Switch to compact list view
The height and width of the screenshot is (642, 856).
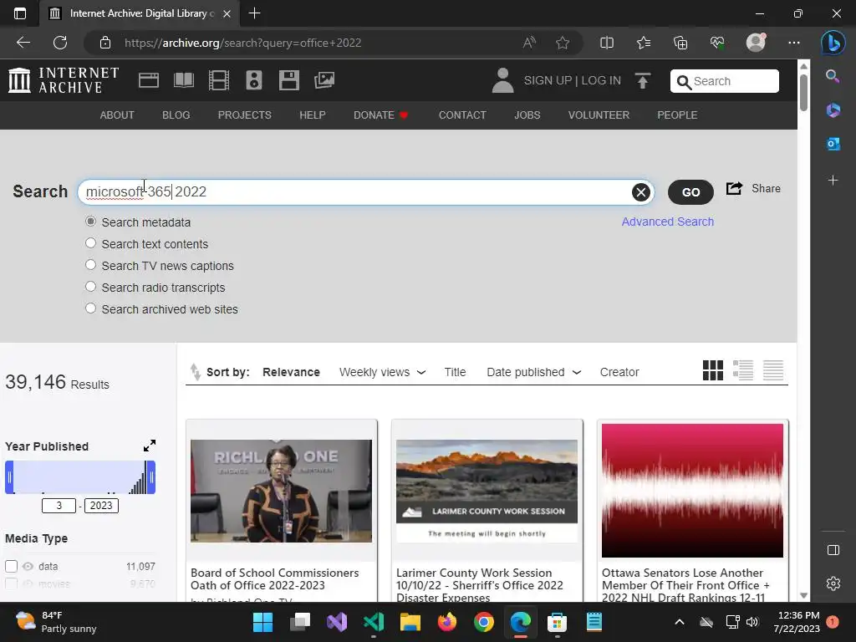point(773,370)
